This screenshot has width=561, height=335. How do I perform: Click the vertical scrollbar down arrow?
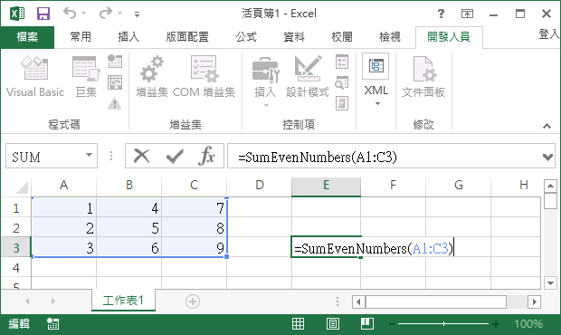coord(550,282)
